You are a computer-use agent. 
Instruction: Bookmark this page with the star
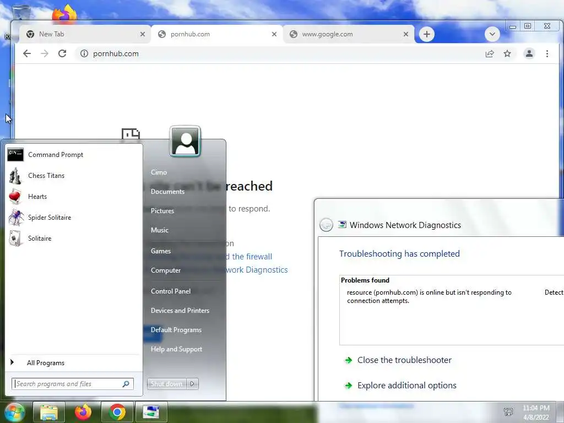507,53
